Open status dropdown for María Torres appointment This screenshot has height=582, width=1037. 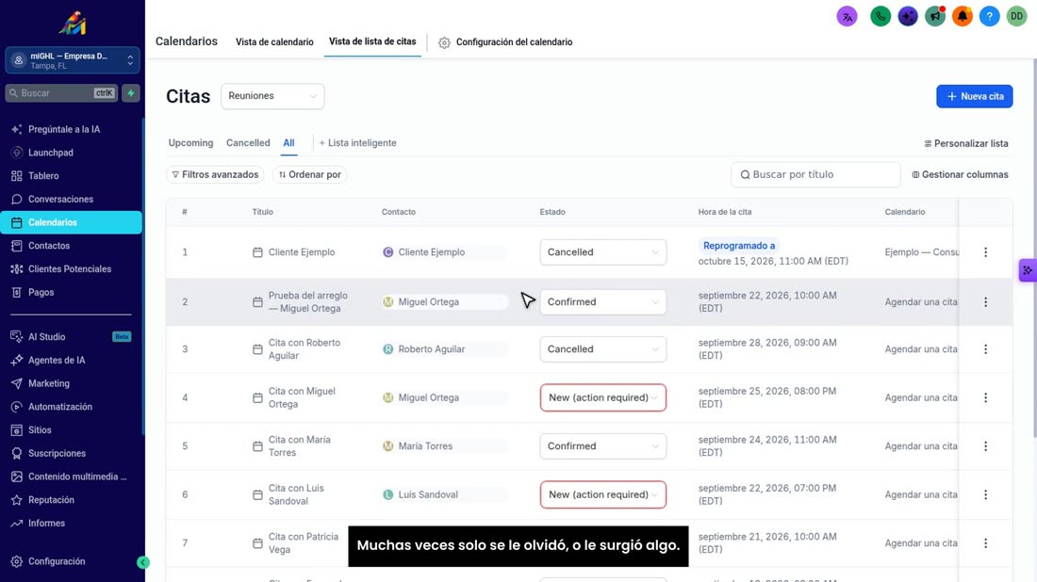coord(603,446)
